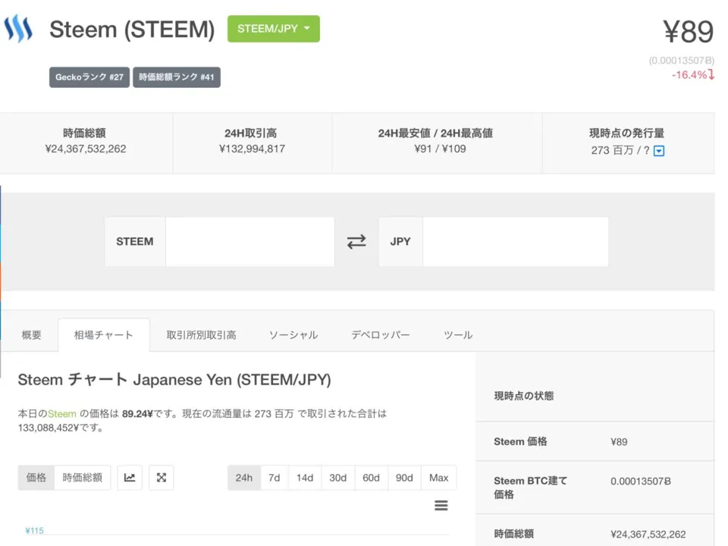Click the ¥91 / ¥109 low/high value
This screenshot has width=728, height=546.
[440, 149]
